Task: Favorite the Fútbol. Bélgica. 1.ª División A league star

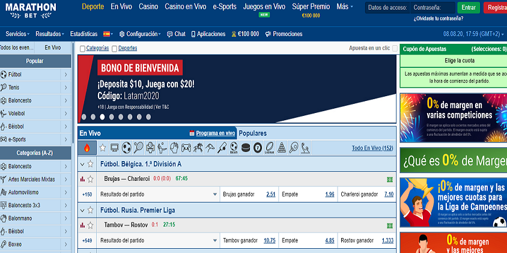Action: tap(90, 164)
